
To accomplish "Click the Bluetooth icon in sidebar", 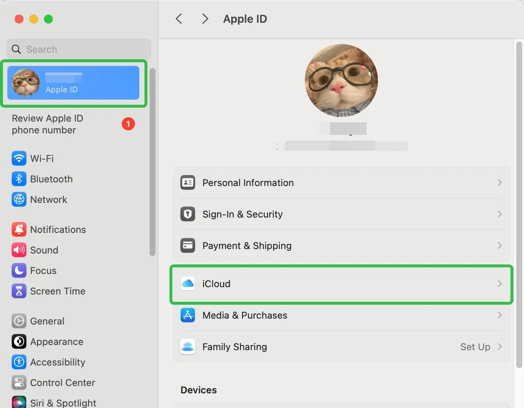I will tap(19, 179).
